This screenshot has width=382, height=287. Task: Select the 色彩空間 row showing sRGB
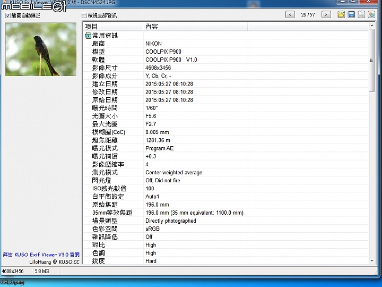pos(225,229)
